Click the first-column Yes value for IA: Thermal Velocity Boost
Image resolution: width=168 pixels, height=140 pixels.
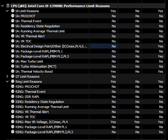[x=113, y=72]
